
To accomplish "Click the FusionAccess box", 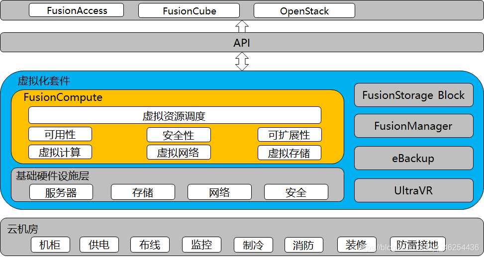I will pyautogui.click(x=76, y=10).
